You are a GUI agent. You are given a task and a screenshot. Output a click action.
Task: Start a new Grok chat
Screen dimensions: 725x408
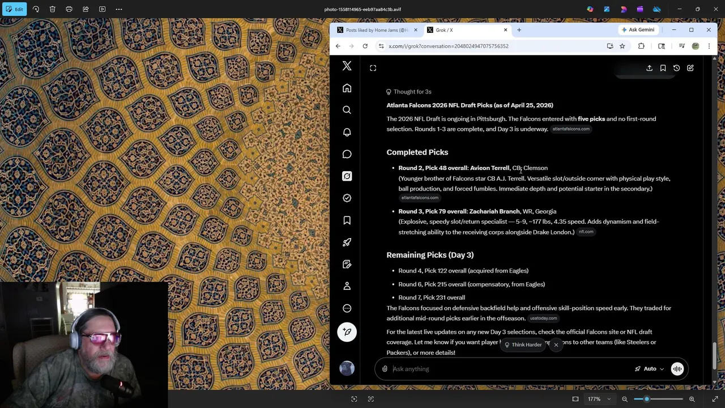pyautogui.click(x=690, y=68)
